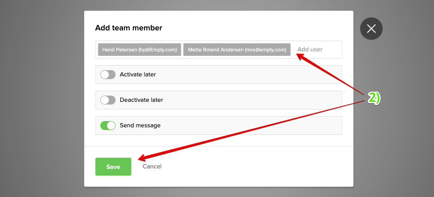Click the Cancel link
This screenshot has width=434, height=197.
pos(152,167)
